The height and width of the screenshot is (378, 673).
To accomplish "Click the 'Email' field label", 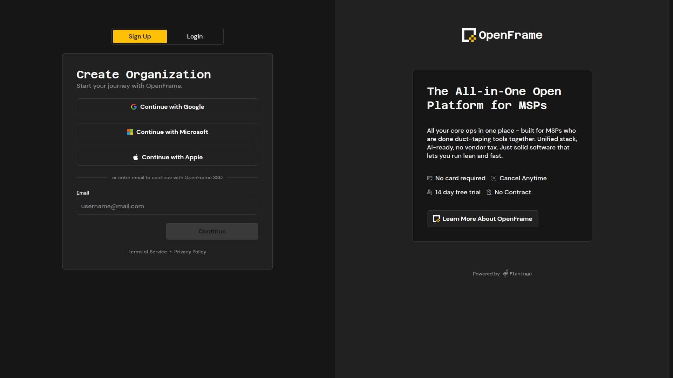I will (x=83, y=193).
